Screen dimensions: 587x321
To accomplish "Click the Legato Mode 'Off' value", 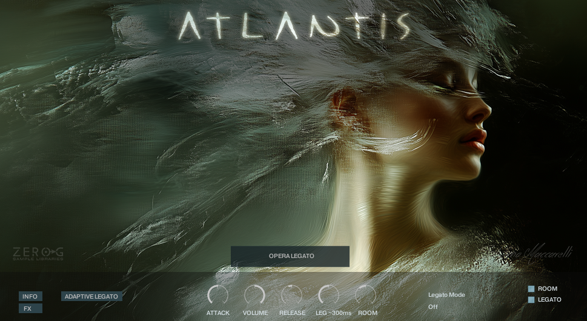I will [433, 307].
